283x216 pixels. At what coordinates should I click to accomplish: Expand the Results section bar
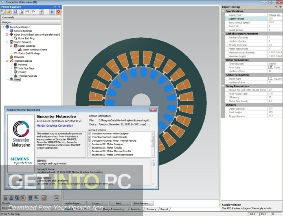tap(31, 203)
